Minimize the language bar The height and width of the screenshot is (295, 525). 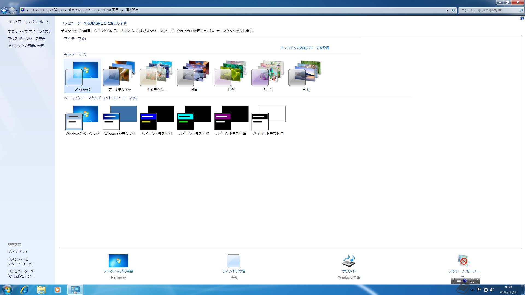click(477, 279)
